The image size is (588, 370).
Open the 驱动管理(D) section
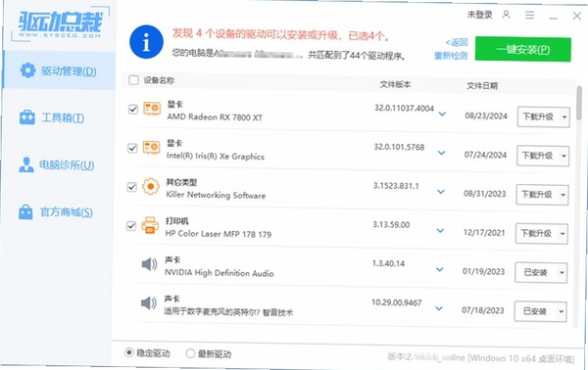(59, 70)
